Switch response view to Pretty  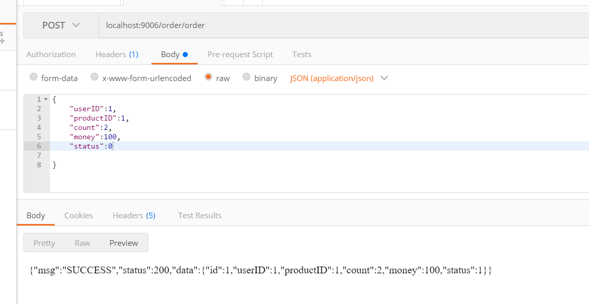(x=44, y=243)
